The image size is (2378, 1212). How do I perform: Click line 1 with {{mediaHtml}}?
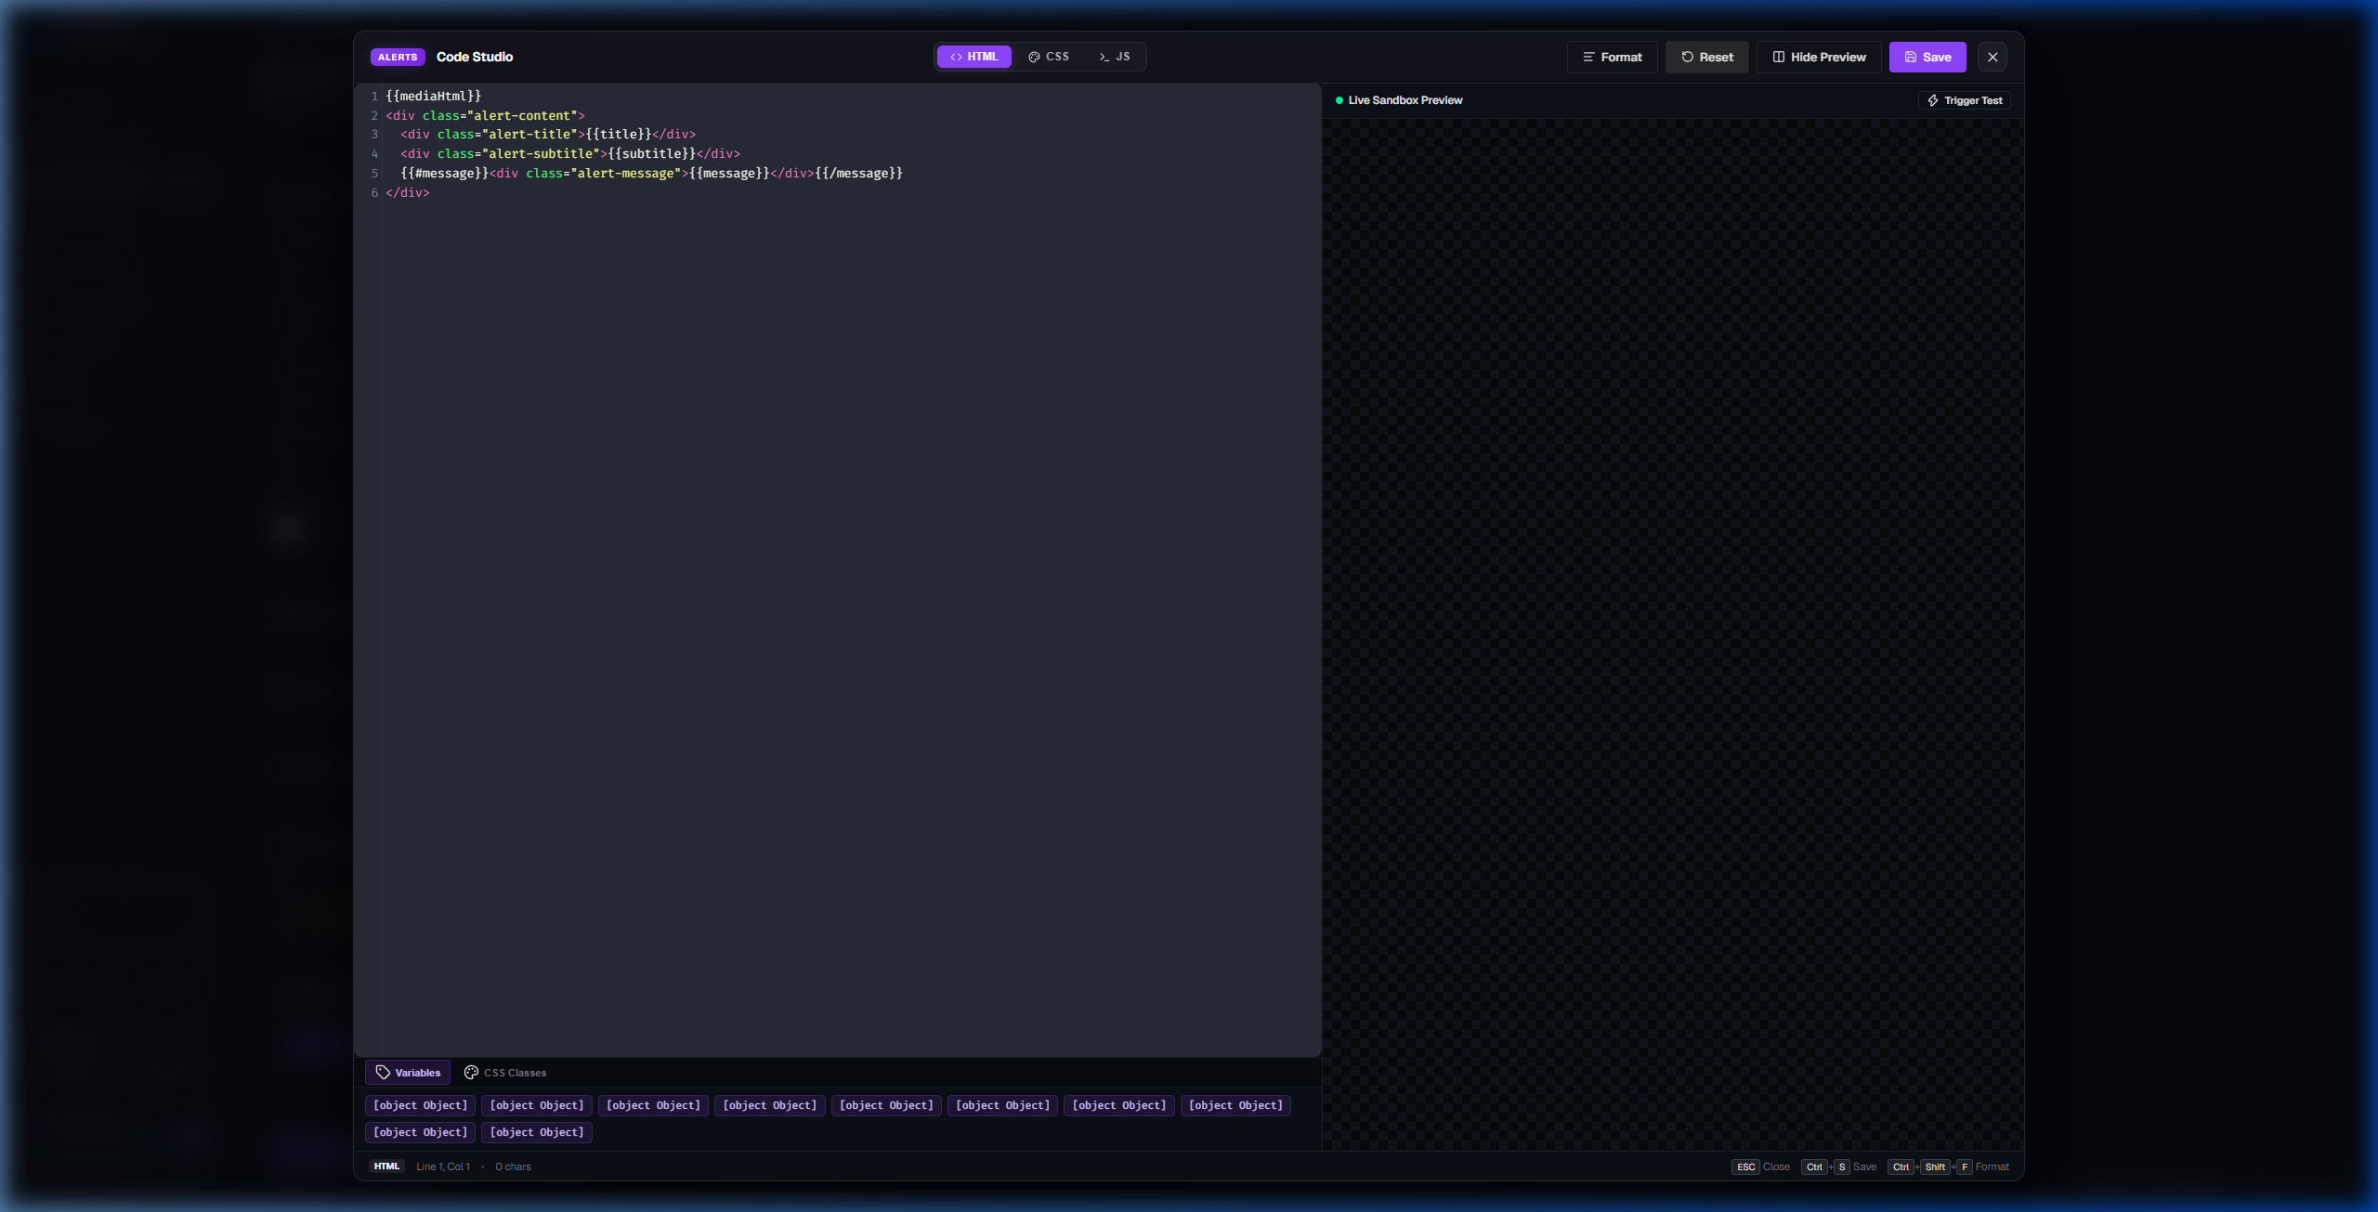[x=434, y=96]
